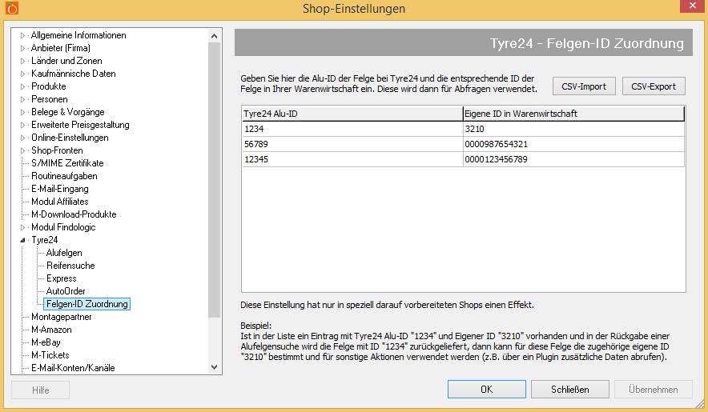The width and height of the screenshot is (708, 412).
Task: Open S/MIME Zertifikate settings
Action: 67,163
